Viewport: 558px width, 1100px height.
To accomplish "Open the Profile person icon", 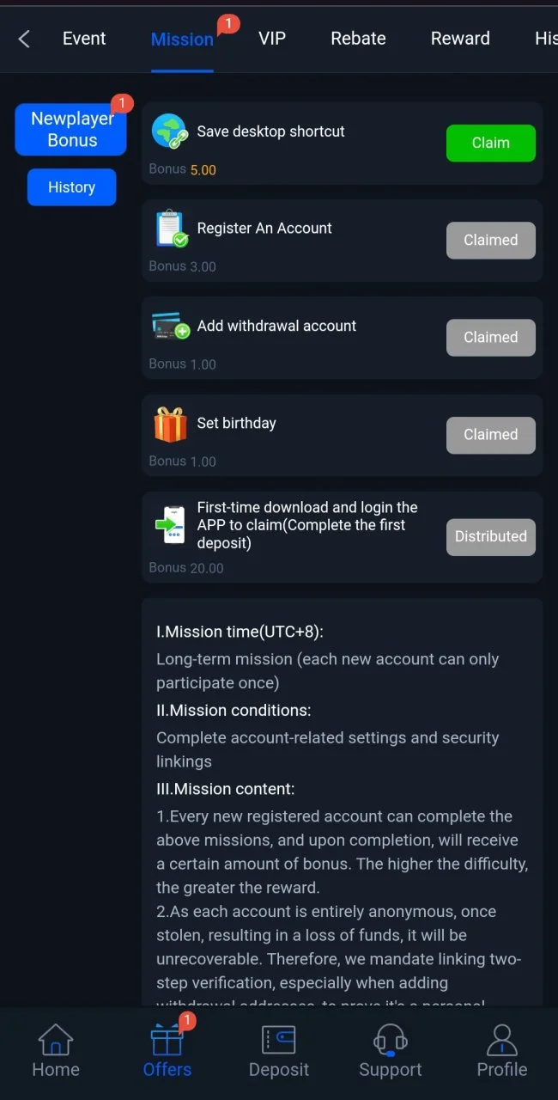I will (502, 1040).
